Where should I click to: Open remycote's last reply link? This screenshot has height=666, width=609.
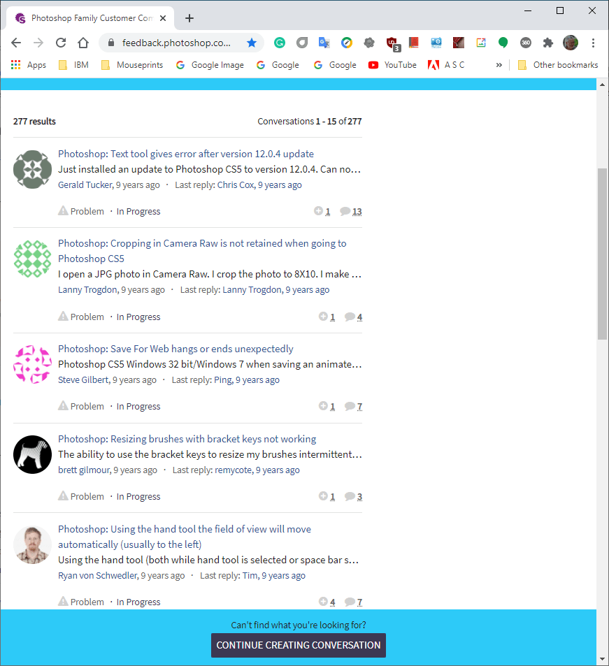tap(234, 470)
